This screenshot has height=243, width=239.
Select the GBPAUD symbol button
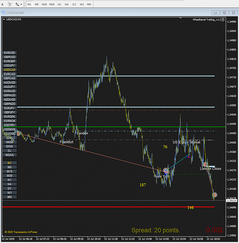pyautogui.click(x=10, y=95)
